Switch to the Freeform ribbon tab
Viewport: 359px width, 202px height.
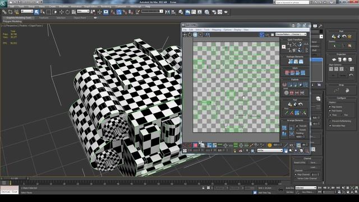click(x=44, y=17)
